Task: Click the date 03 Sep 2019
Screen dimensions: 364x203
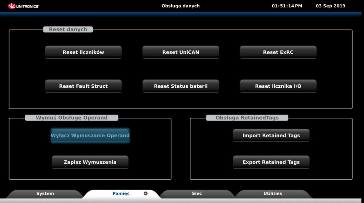Action: 331,6
